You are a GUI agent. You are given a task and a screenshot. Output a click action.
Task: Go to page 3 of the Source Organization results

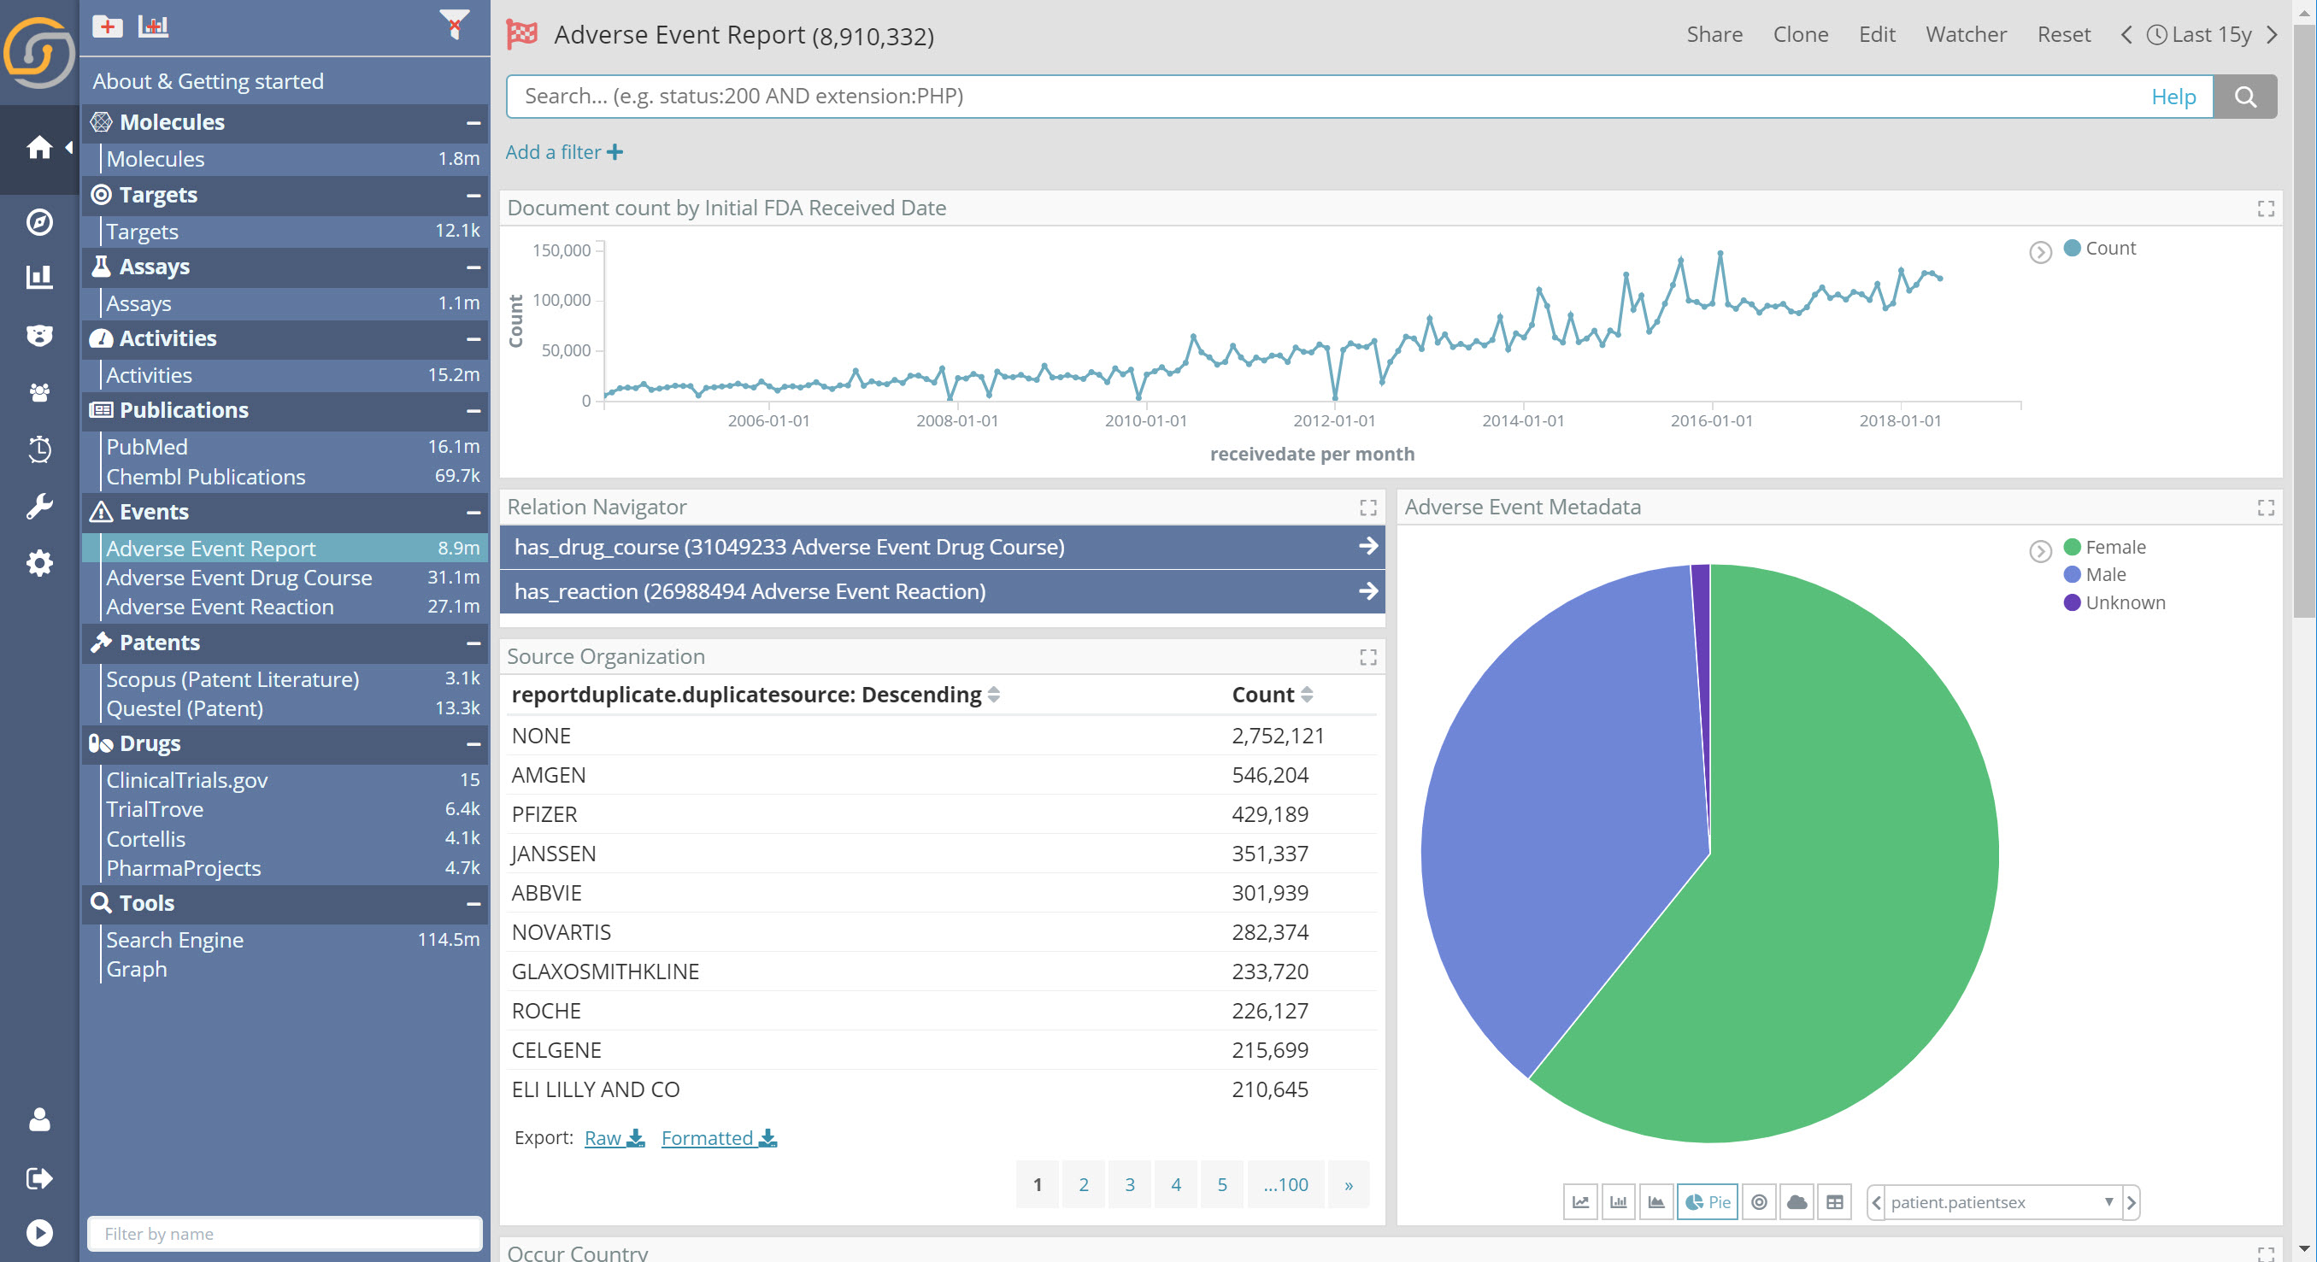point(1130,1184)
